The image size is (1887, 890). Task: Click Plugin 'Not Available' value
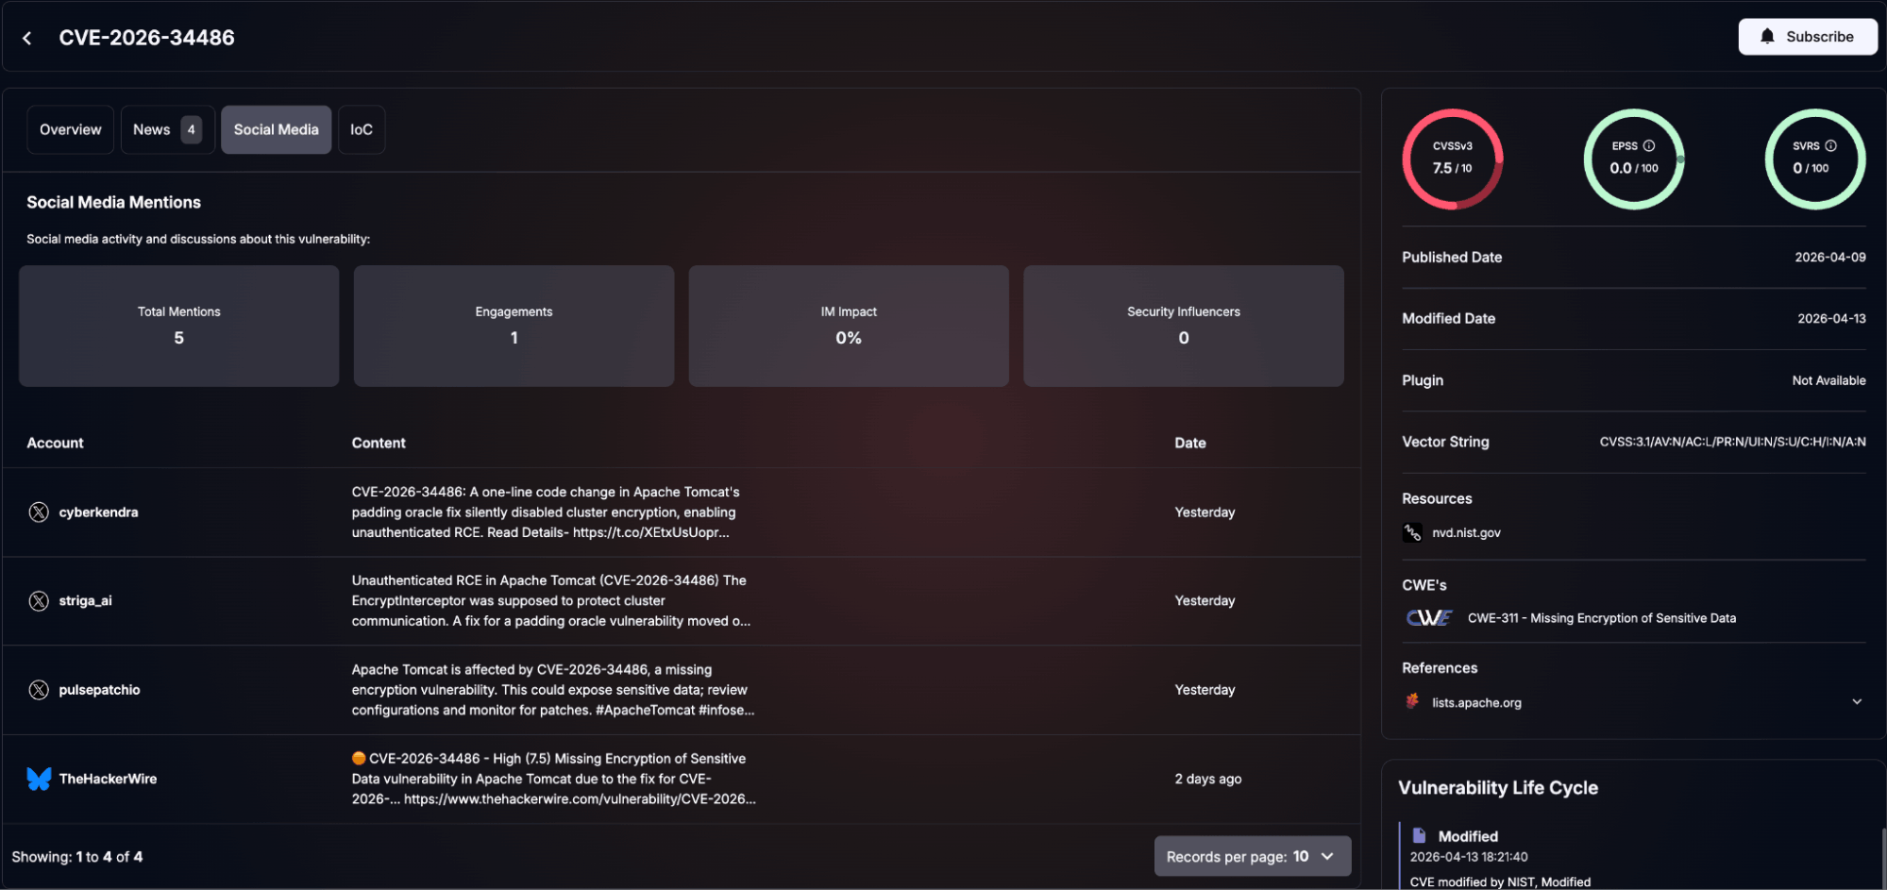point(1828,380)
